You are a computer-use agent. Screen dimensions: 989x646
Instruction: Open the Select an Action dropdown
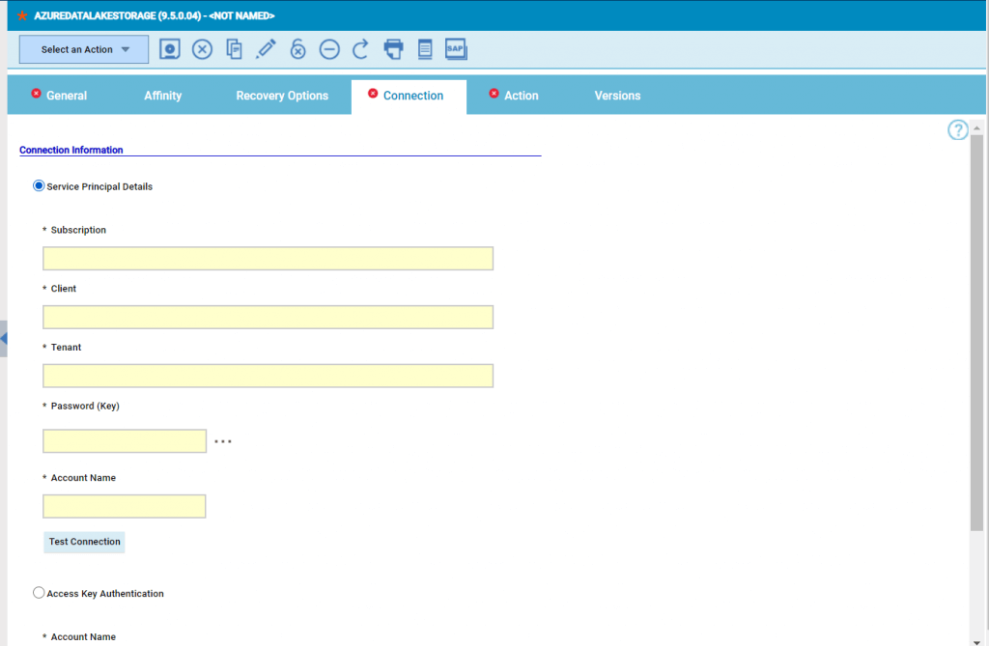click(x=84, y=49)
